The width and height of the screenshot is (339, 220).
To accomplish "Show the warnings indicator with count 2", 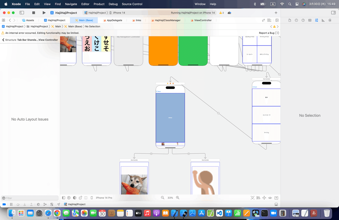I will [221, 13].
